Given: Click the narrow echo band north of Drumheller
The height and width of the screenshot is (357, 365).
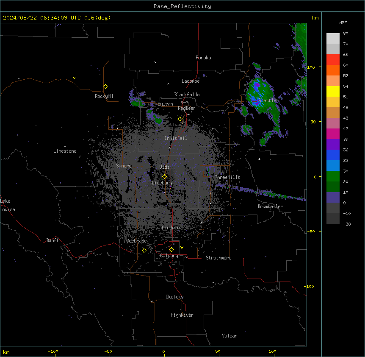Looking at the screenshot, I should click(261, 192).
